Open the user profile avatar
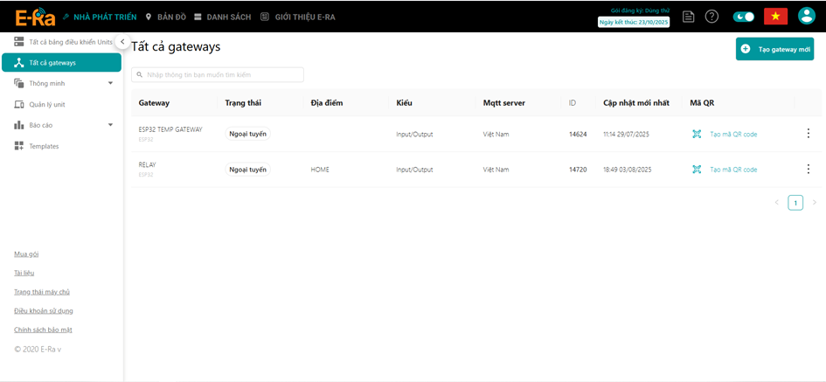The image size is (826, 382). point(807,17)
